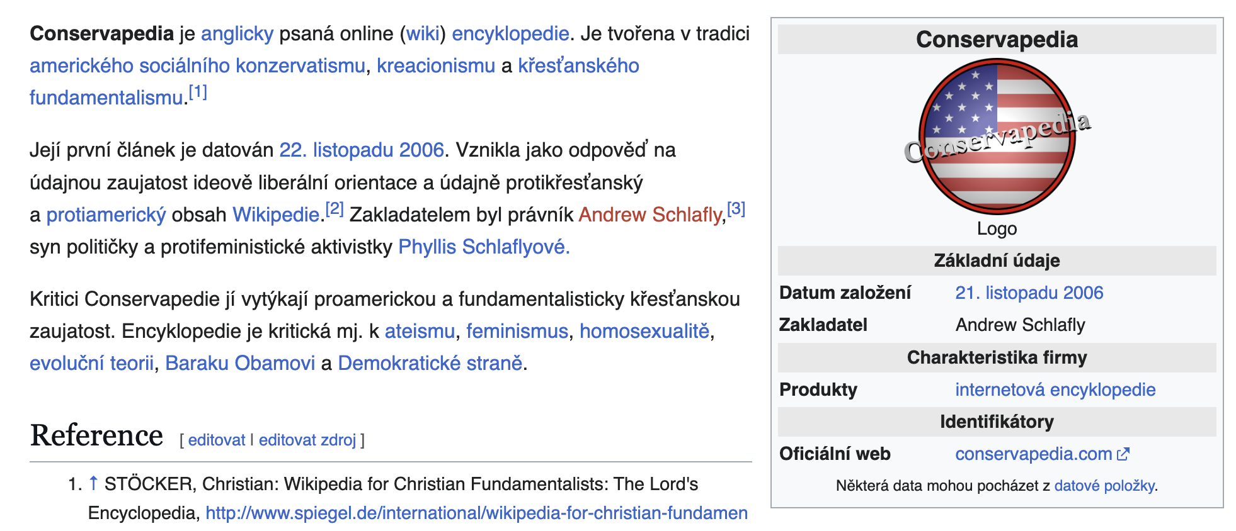Viewport: 1236px width, 531px height.
Task: Open the "Phyllis Schlaflyové" link
Action: pos(484,247)
